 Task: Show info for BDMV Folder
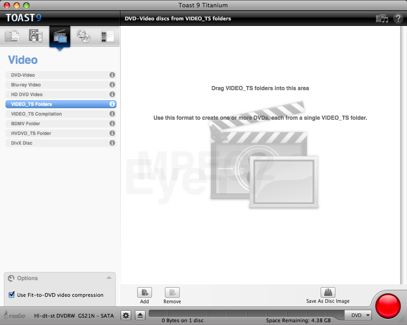point(112,123)
